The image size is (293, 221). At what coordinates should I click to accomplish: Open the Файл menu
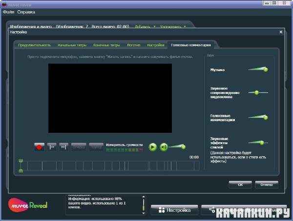(x=8, y=12)
